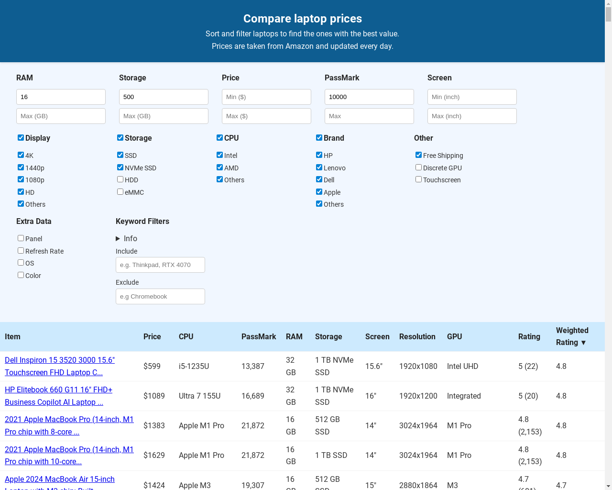Show the Panel extra data column
This screenshot has width=612, height=490.
click(x=21, y=238)
